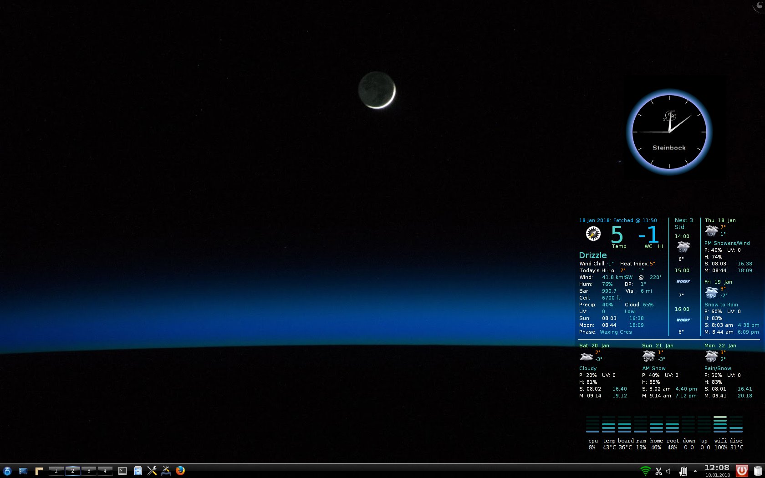
Task: Click the Steinbock analog clock widget
Action: (669, 132)
